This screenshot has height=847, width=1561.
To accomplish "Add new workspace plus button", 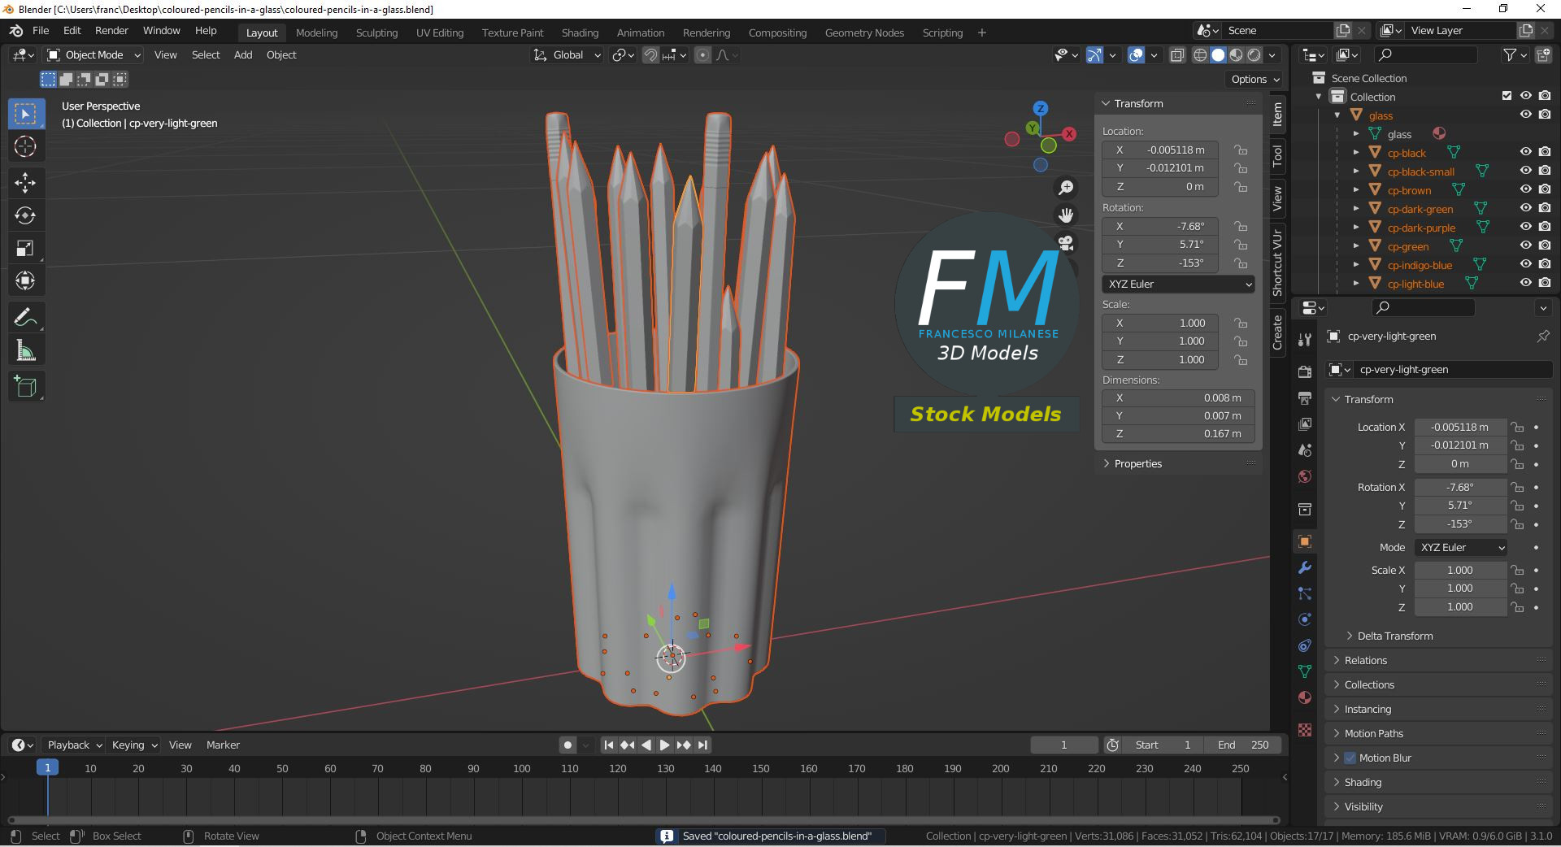I will pos(981,33).
